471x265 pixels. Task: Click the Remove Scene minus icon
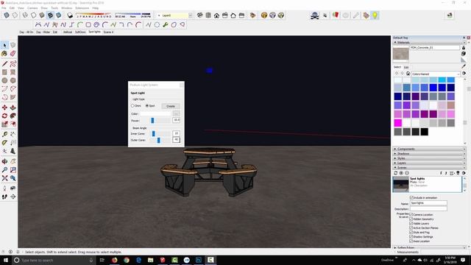coord(407,173)
